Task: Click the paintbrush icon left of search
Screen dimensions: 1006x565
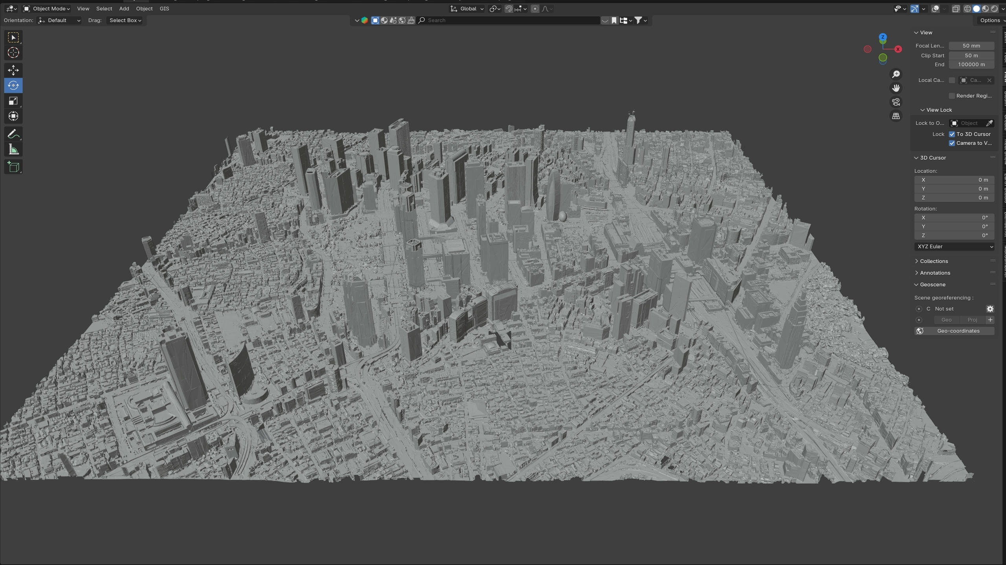Action: click(411, 20)
